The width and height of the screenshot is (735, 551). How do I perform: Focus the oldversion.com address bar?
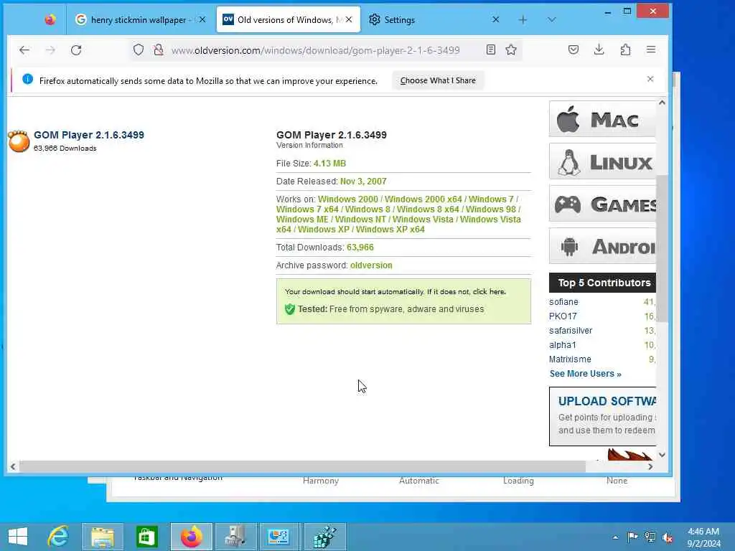pyautogui.click(x=315, y=50)
